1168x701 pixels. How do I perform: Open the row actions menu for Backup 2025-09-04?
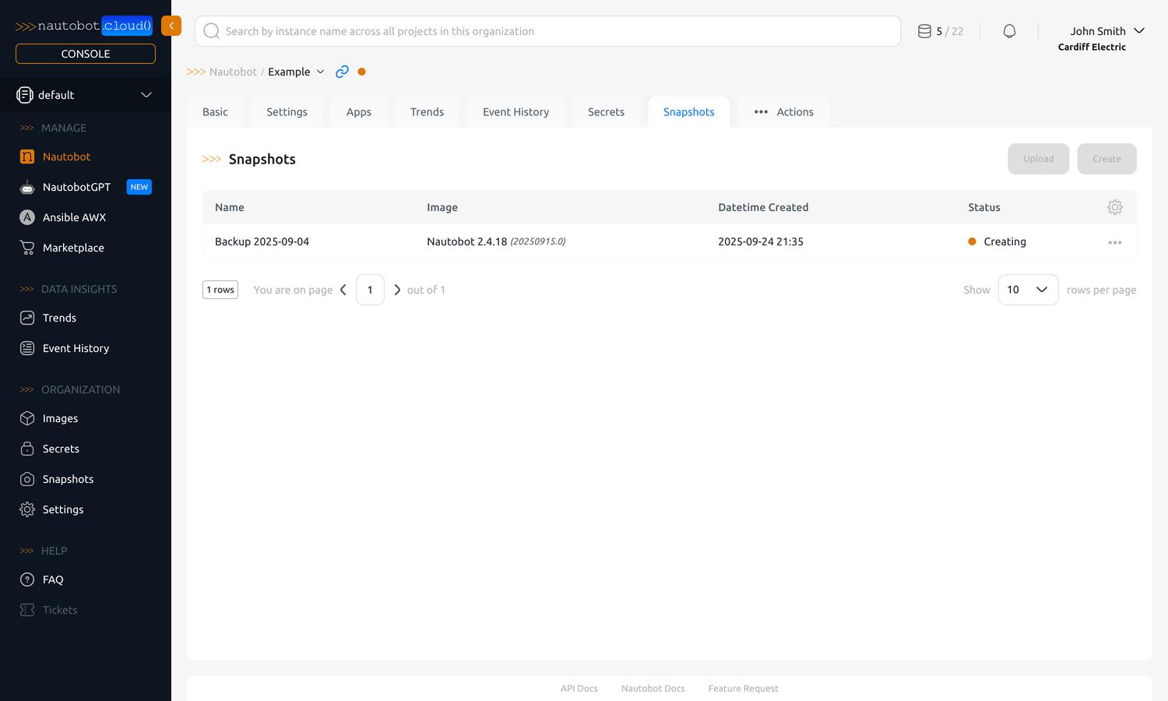pyautogui.click(x=1115, y=242)
